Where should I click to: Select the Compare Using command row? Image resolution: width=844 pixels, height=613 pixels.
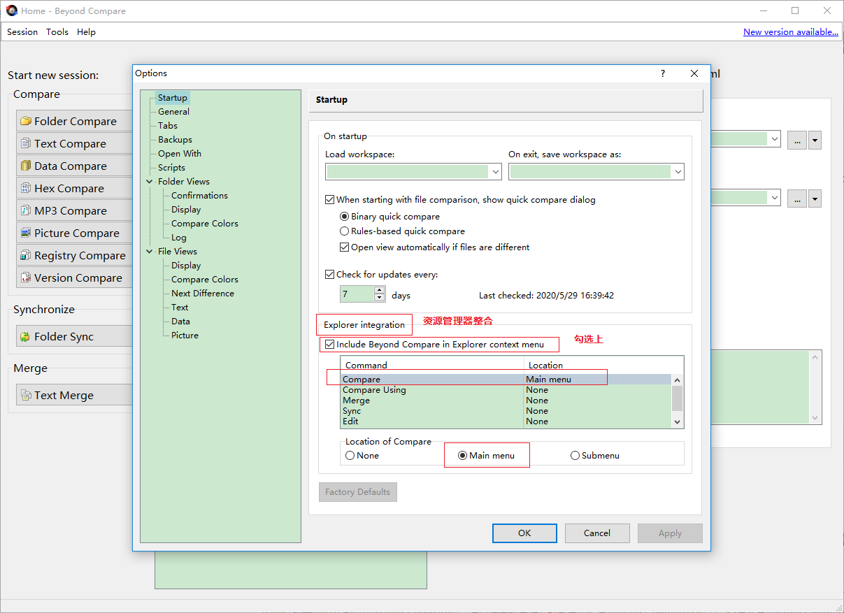point(506,390)
